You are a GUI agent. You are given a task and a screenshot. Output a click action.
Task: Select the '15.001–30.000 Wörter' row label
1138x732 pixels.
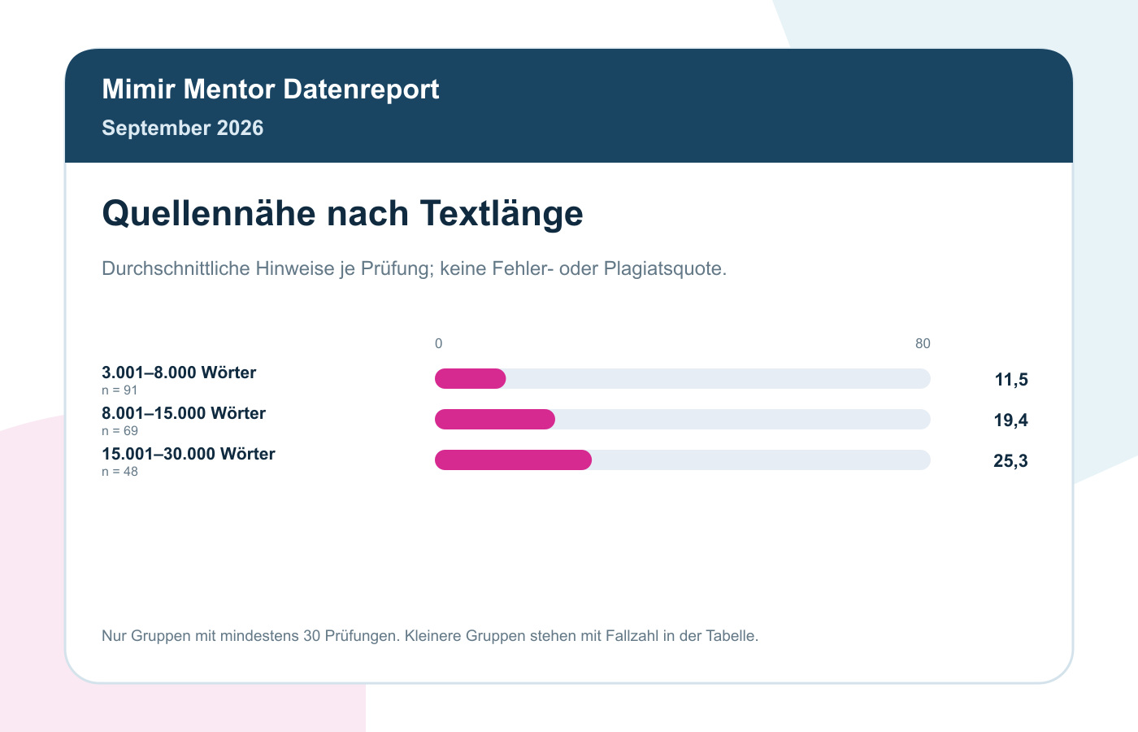click(189, 454)
